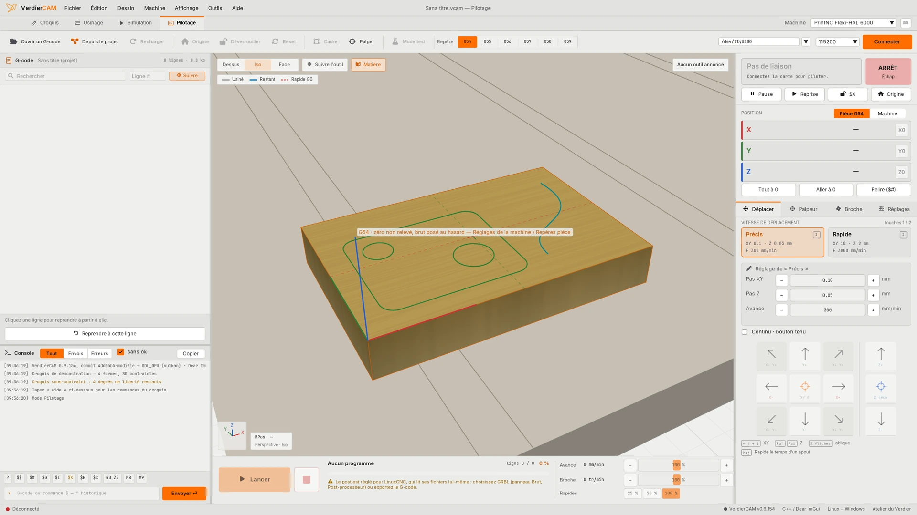Click Depuis le projet icon button
The image size is (917, 515).
pyautogui.click(x=95, y=41)
